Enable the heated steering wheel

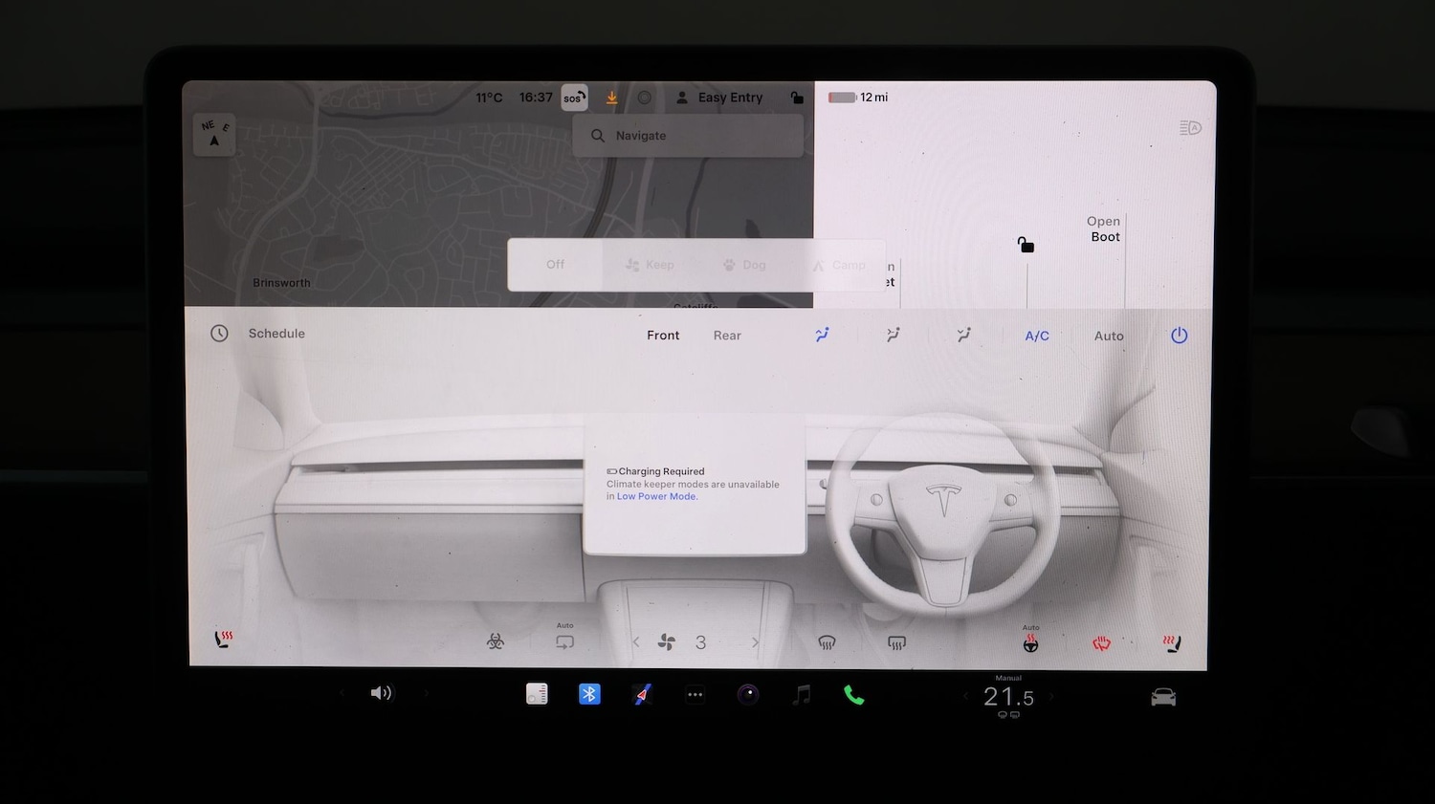point(1030,642)
